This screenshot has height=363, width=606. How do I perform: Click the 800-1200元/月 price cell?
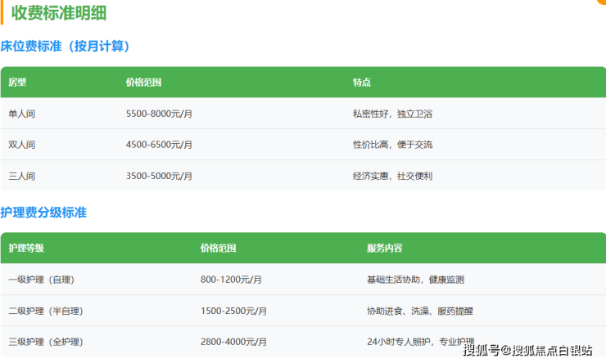(x=231, y=280)
